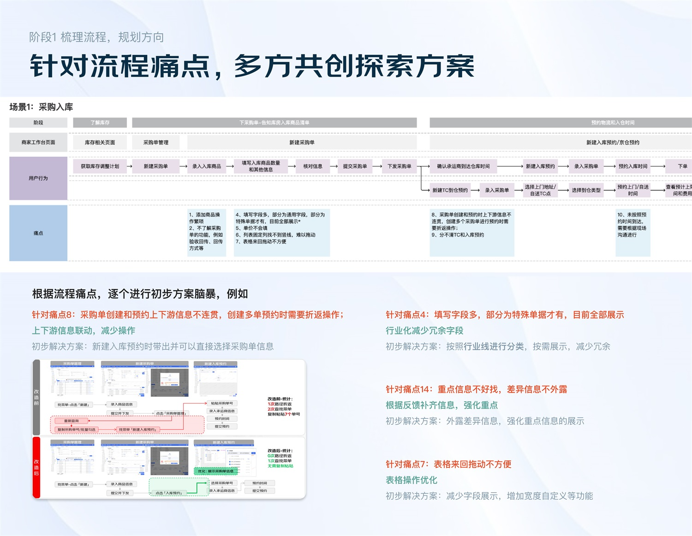
Task: Click the gray 改造前 side tab
Action: 36,397
